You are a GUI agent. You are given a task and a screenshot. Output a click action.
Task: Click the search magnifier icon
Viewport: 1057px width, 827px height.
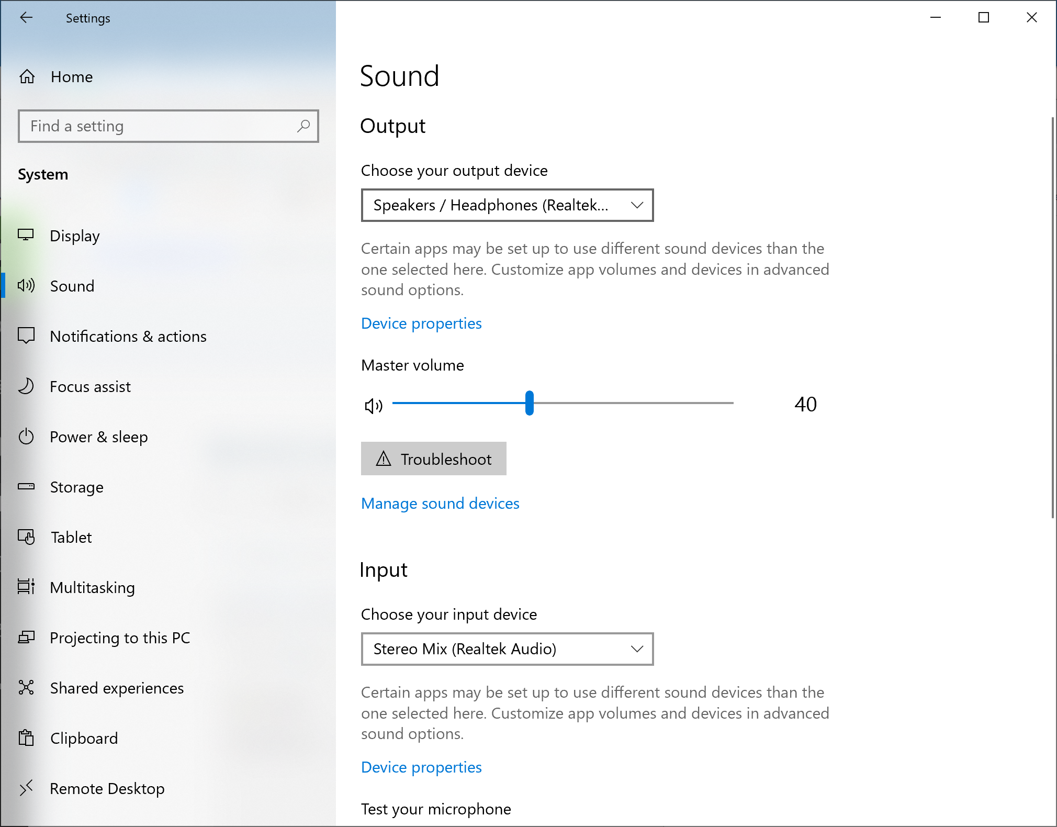(x=303, y=126)
